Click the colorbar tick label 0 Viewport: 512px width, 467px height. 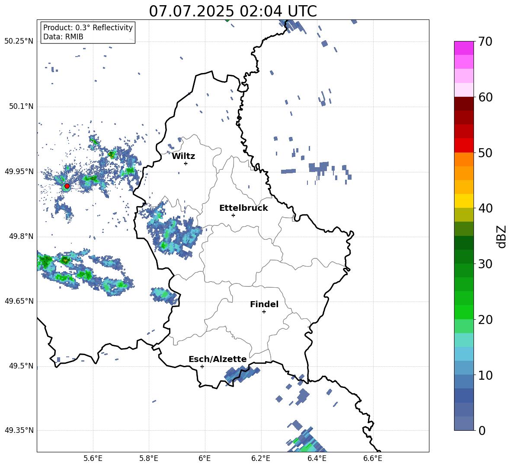(x=482, y=430)
